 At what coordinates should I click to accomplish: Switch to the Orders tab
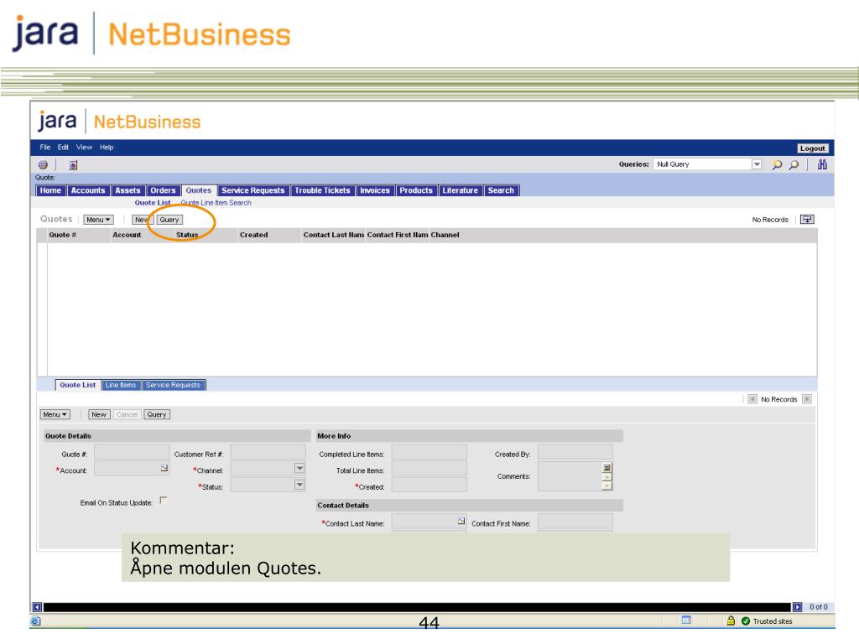pyautogui.click(x=163, y=190)
